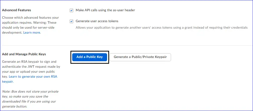Select the Advanced Features heading
Screen dimensions: 253x111
17,10
